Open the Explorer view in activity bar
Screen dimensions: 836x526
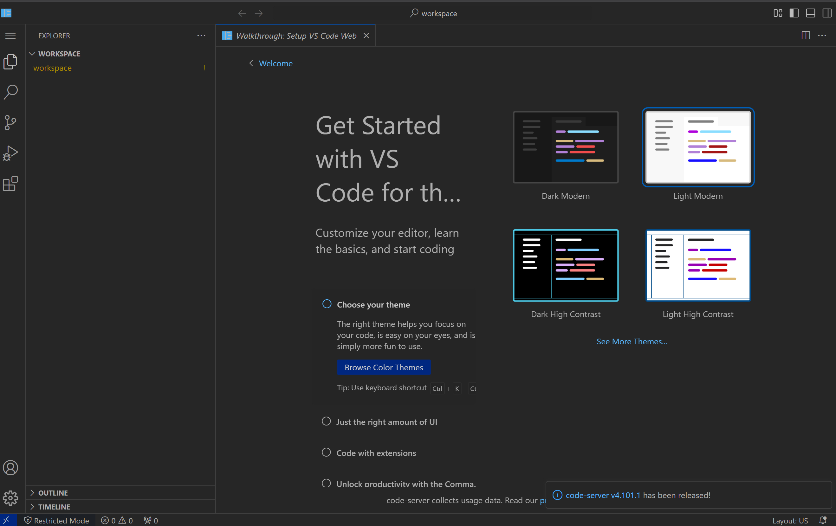coord(10,62)
